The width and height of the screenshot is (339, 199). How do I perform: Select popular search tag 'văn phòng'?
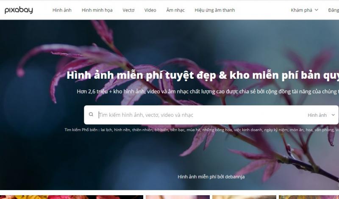[x=324, y=130]
